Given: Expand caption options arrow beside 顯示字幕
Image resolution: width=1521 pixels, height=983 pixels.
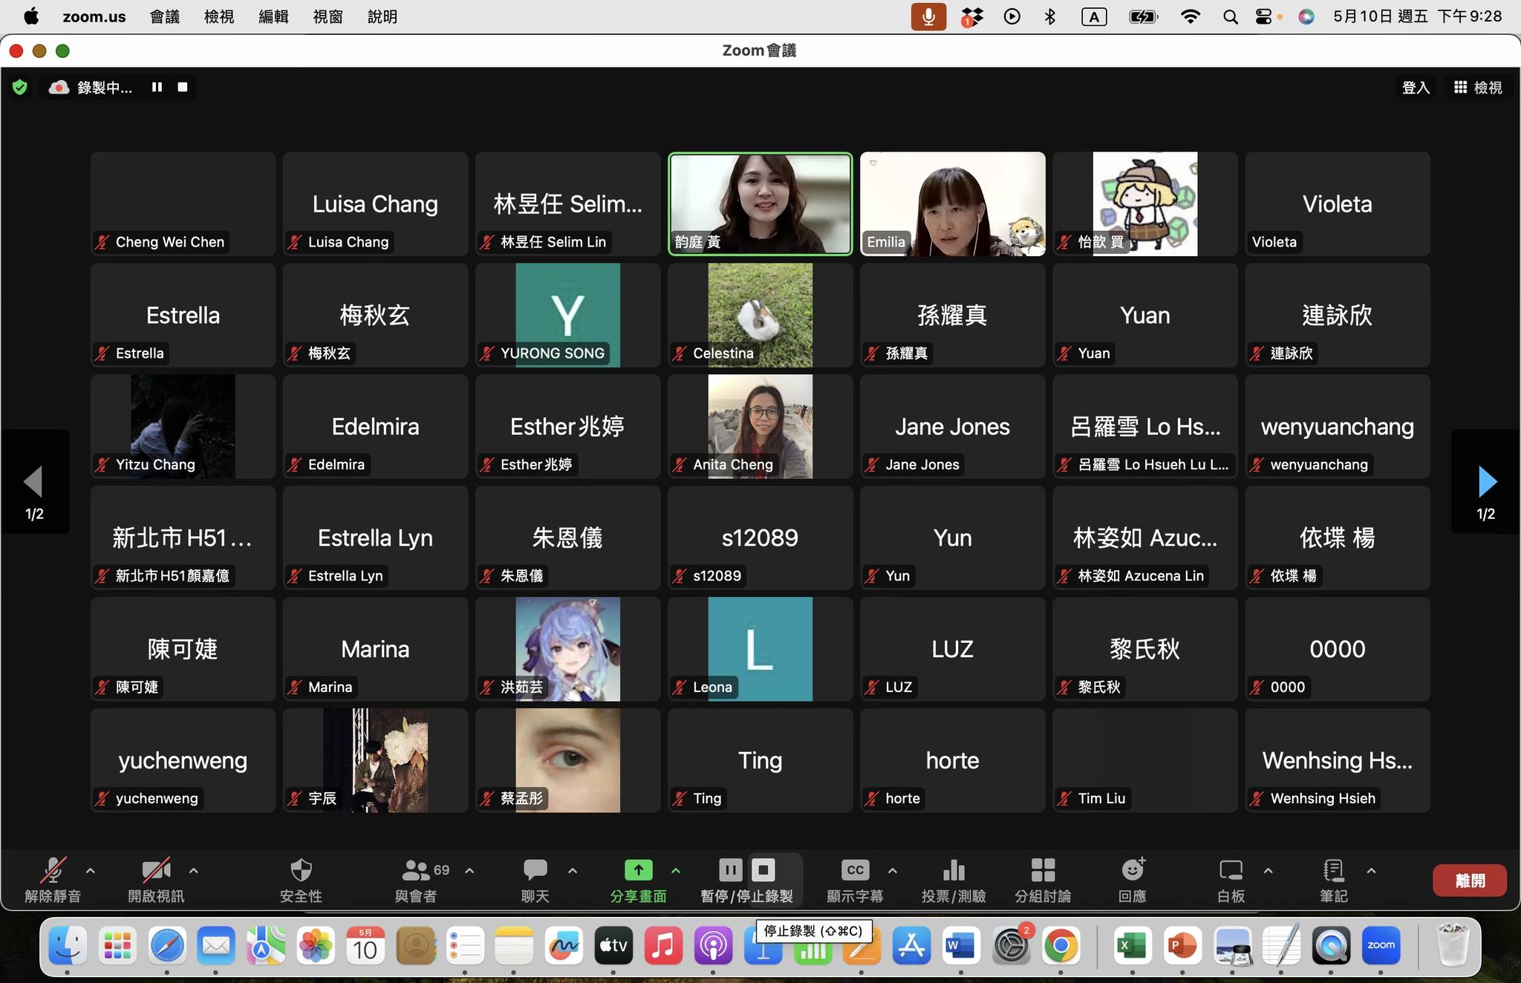Looking at the screenshot, I should pyautogui.click(x=893, y=870).
